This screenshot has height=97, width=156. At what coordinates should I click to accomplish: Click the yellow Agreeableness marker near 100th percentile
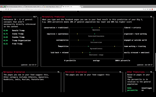114,46
